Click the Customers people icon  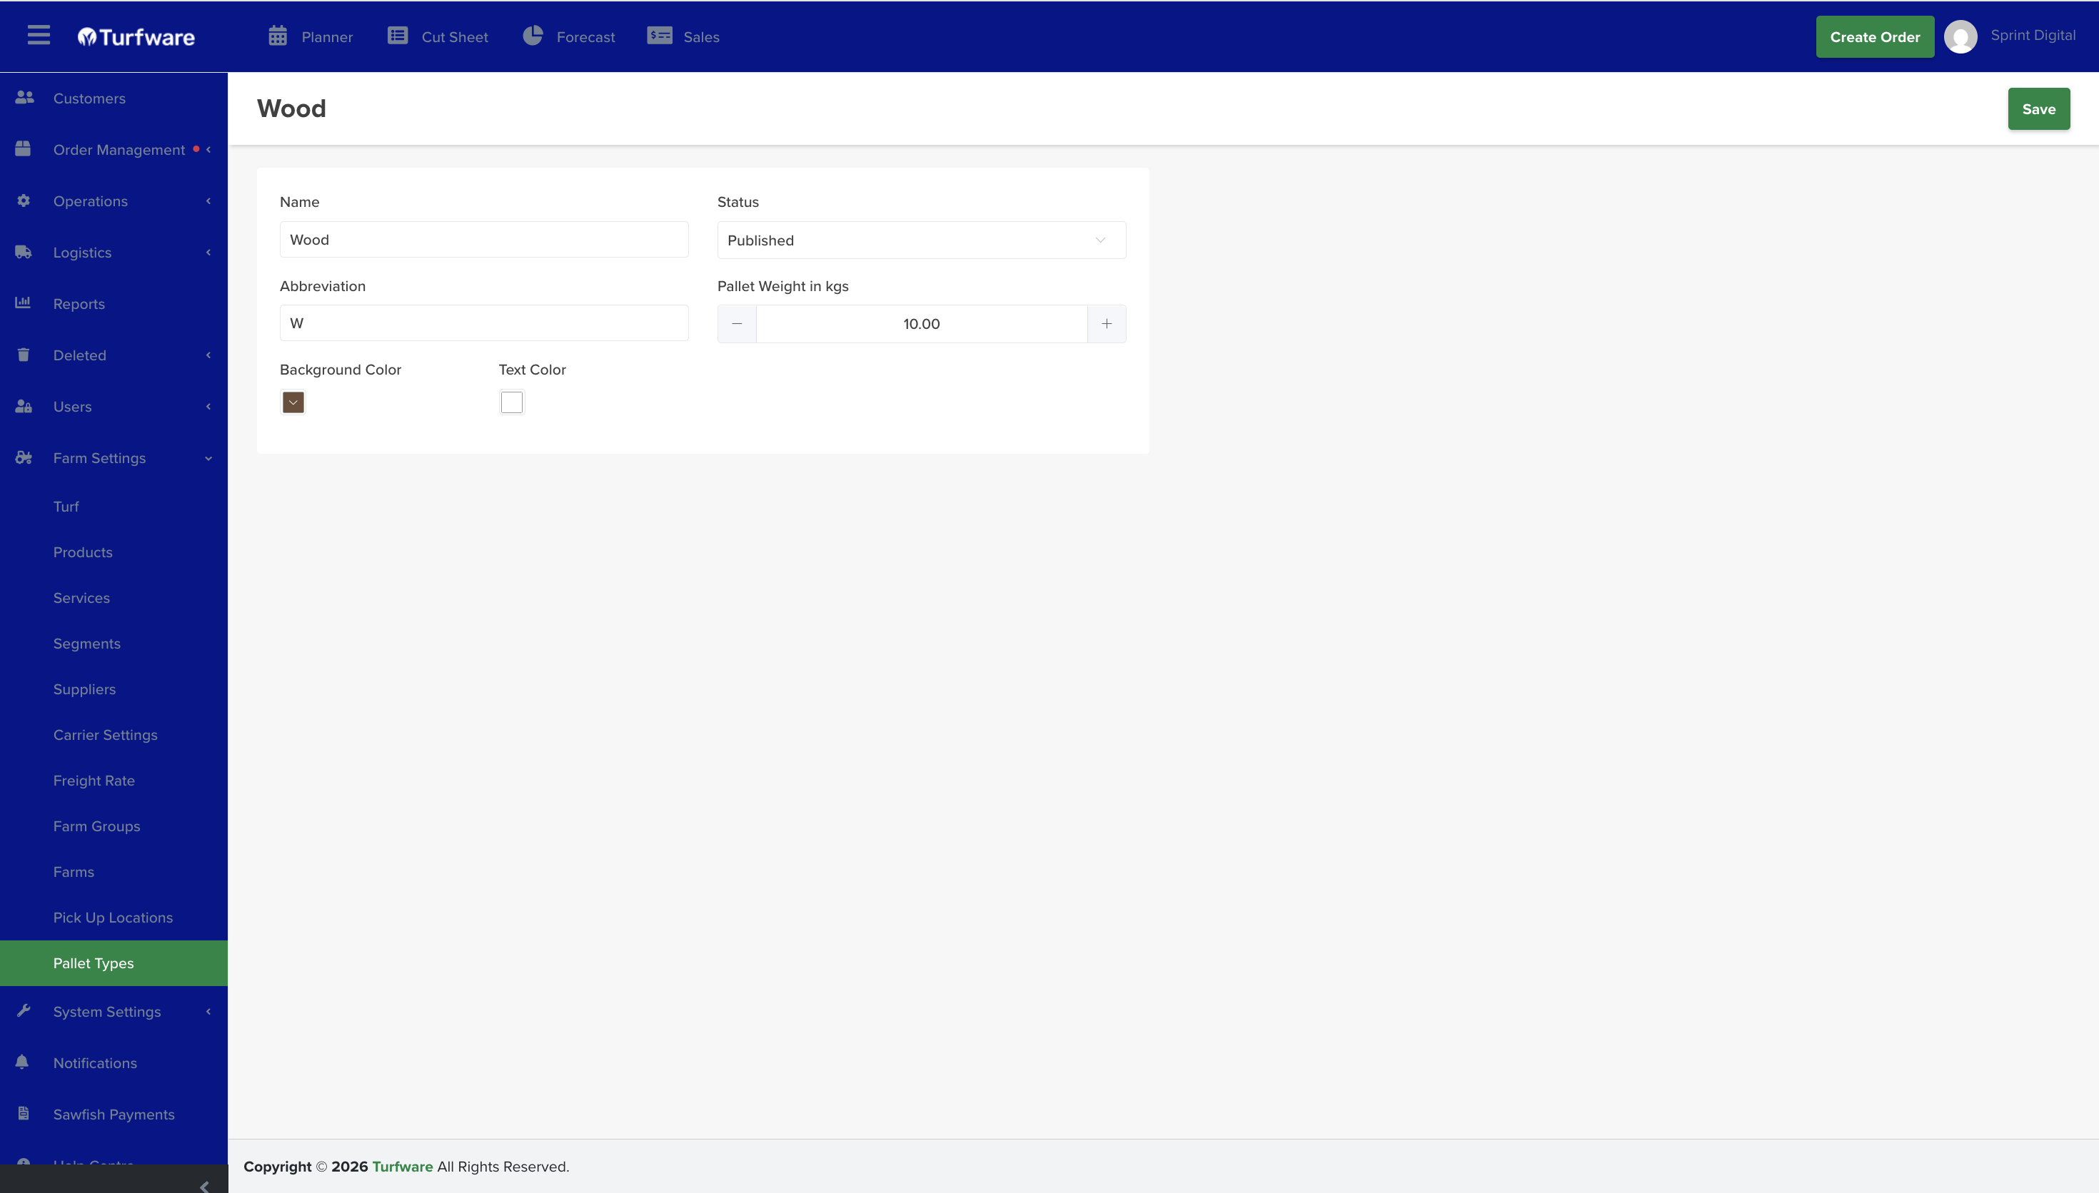(24, 98)
